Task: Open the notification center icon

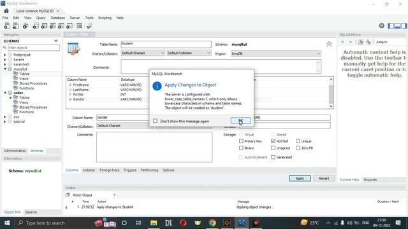Action: 398,223
